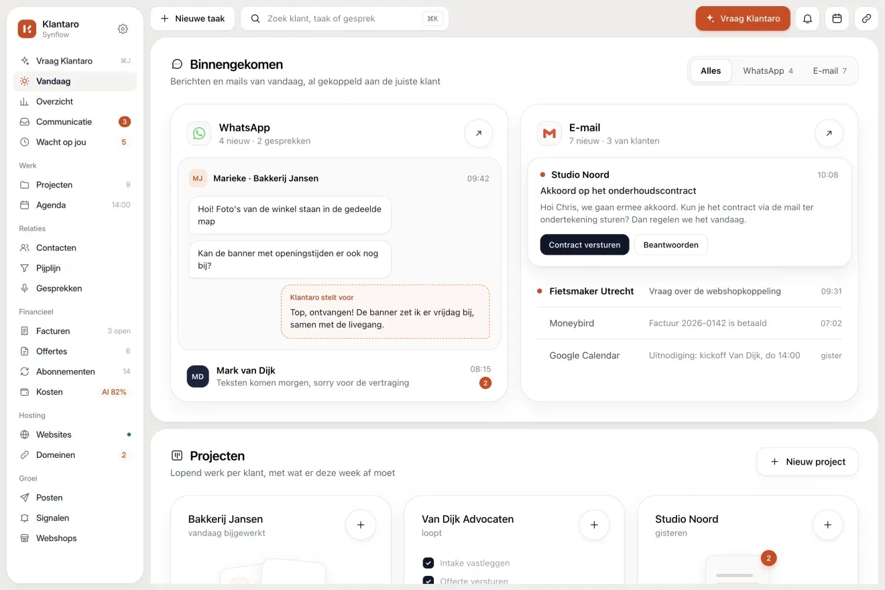Open Pijplijn in the sidebar
This screenshot has height=590, width=885.
tap(75, 268)
